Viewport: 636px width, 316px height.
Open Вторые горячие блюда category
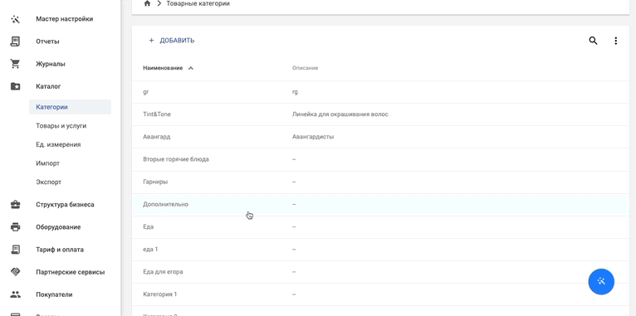pos(380,159)
